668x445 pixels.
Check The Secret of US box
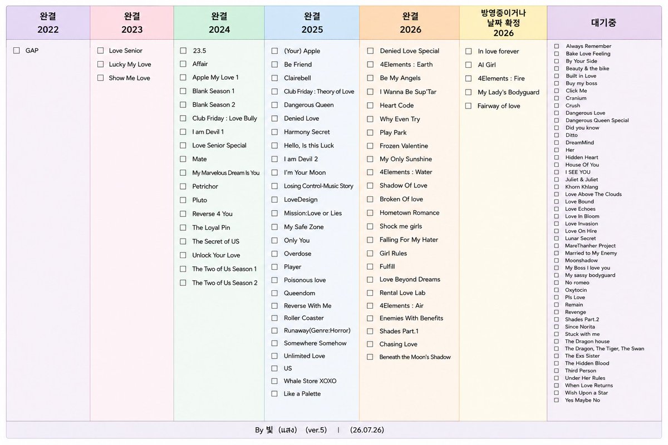tap(183, 241)
